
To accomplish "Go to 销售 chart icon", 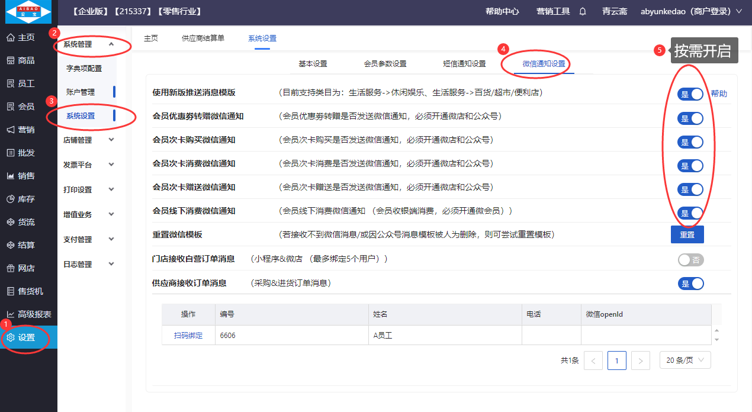I will [x=10, y=176].
